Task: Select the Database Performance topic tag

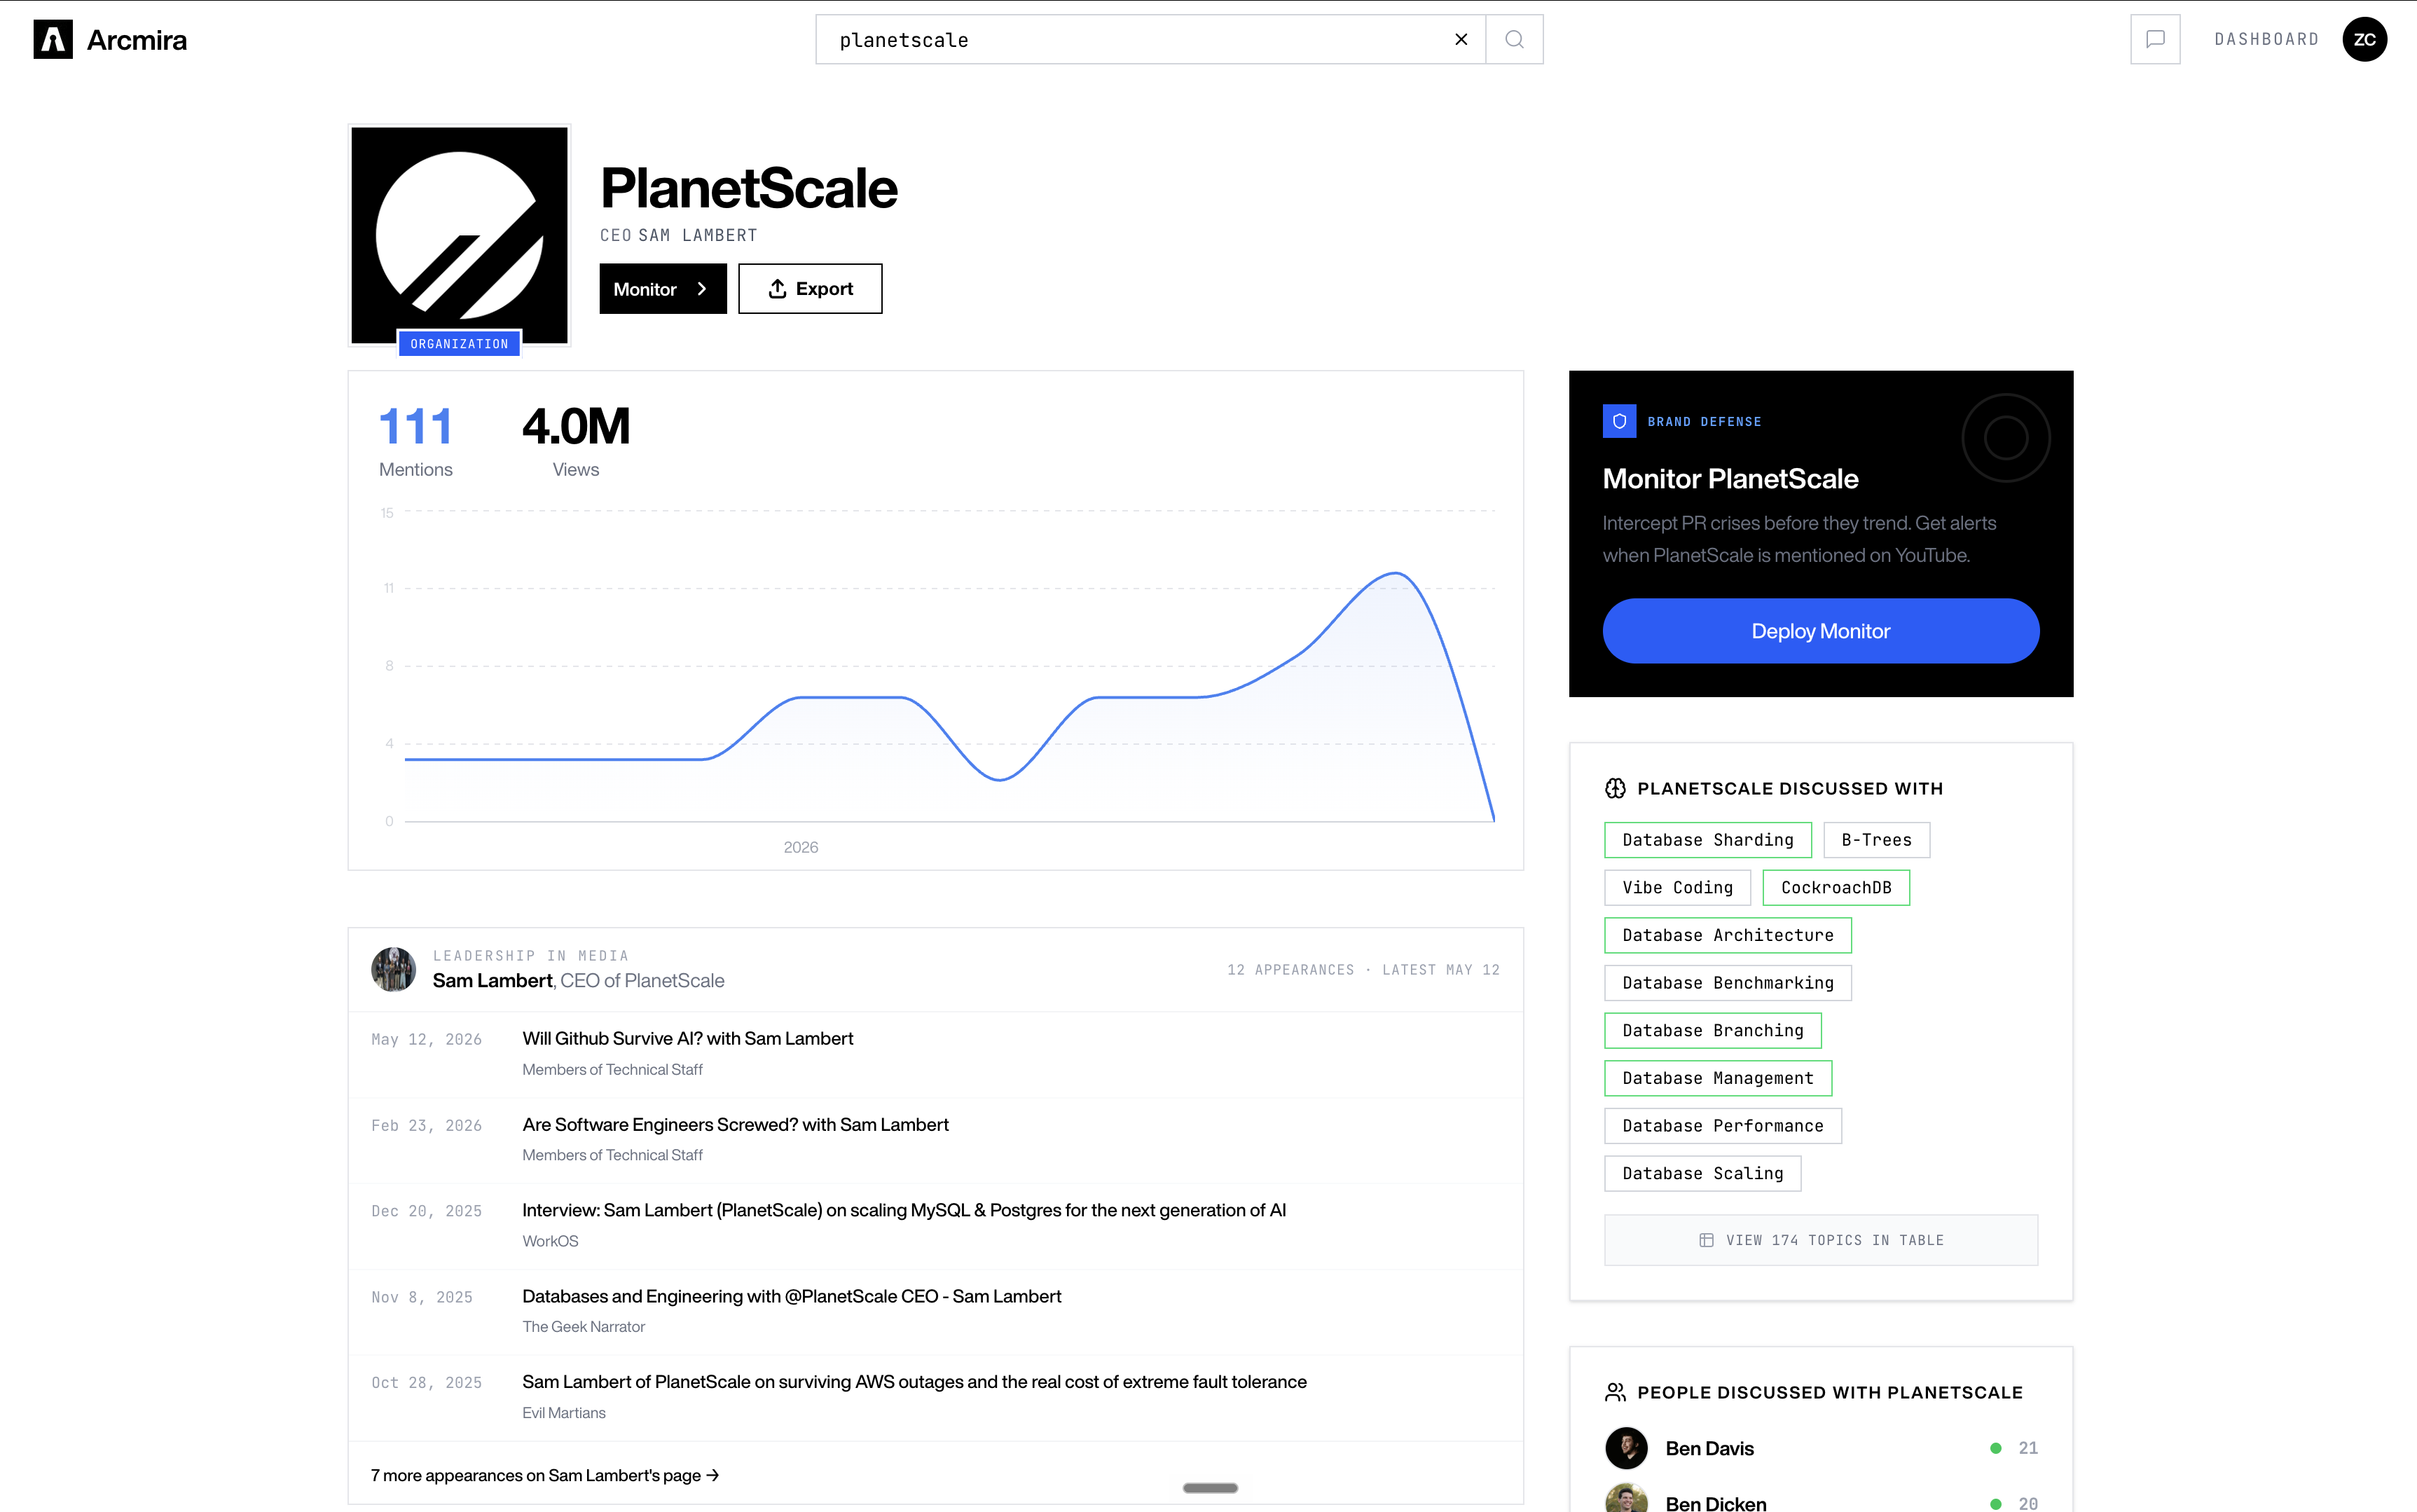Action: pyautogui.click(x=1722, y=1126)
